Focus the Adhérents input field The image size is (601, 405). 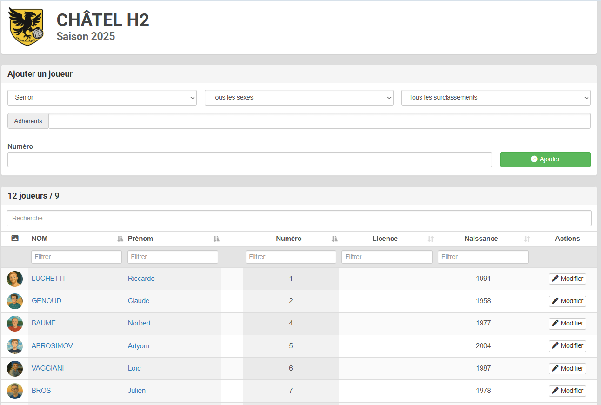point(319,121)
